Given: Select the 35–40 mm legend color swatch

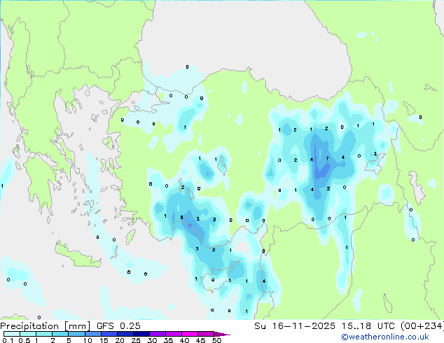Looking at the screenshot, I should (x=173, y=334).
